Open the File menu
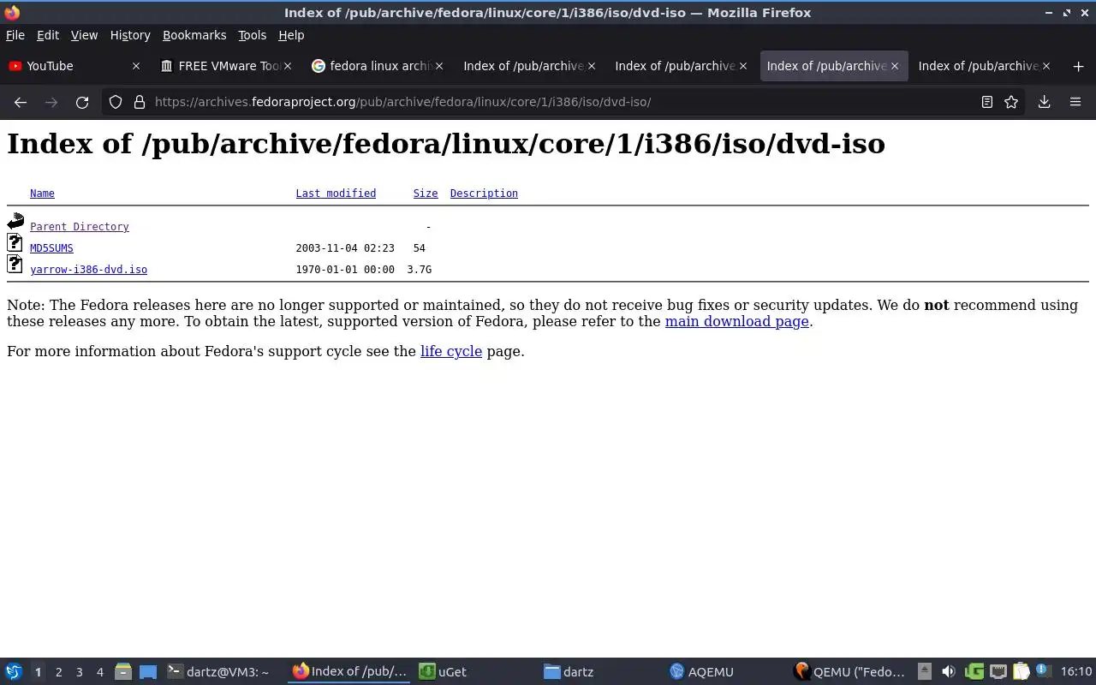The height and width of the screenshot is (685, 1096). tap(15, 35)
